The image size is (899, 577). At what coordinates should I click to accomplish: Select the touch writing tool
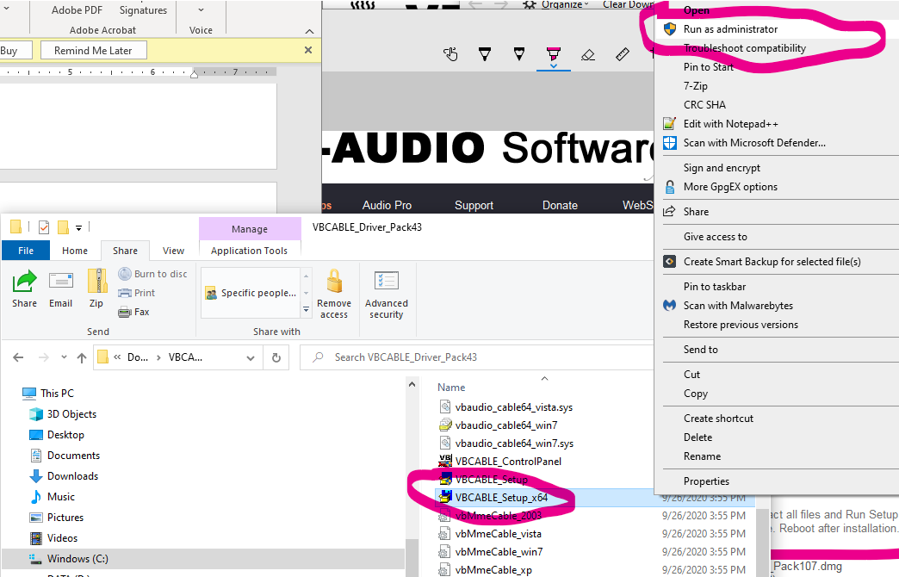(450, 54)
